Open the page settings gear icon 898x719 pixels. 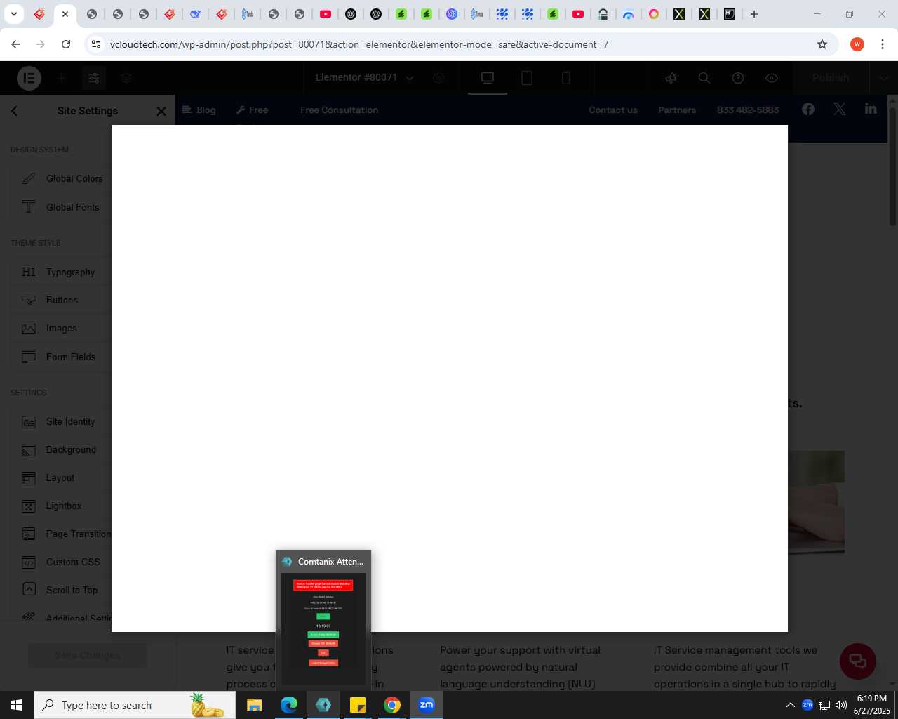pyautogui.click(x=439, y=78)
